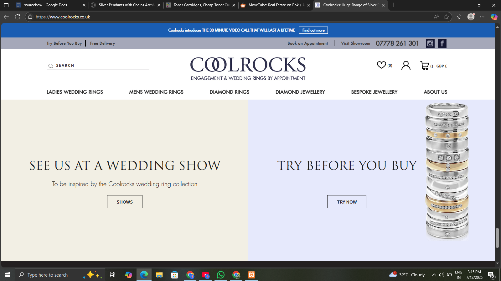Viewport: 501px width, 281px height.
Task: Add page to favorites star icon
Action: (x=446, y=17)
